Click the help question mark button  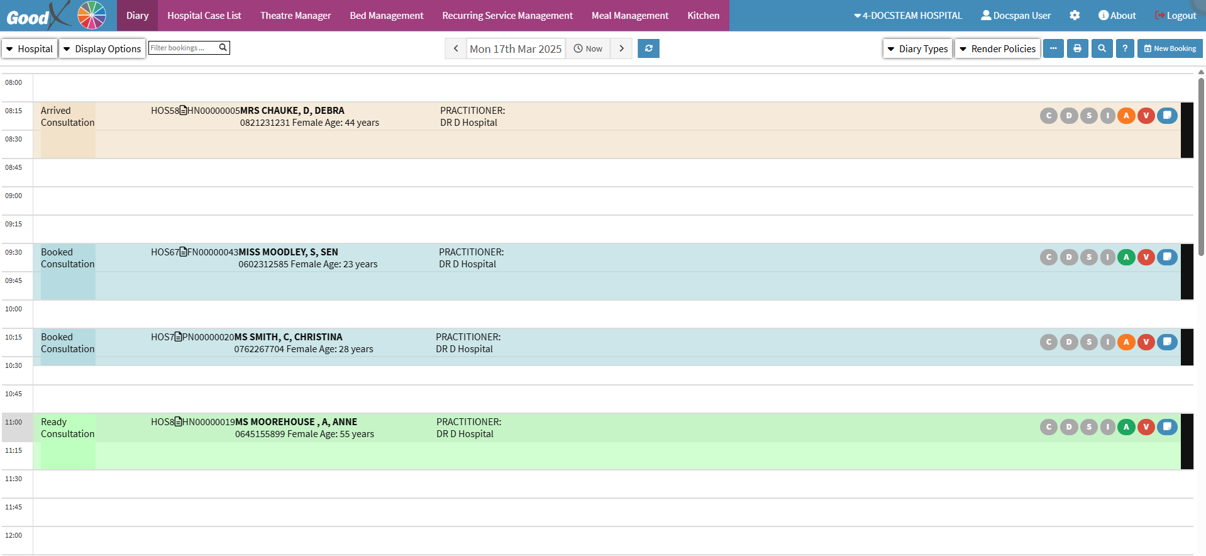point(1125,48)
